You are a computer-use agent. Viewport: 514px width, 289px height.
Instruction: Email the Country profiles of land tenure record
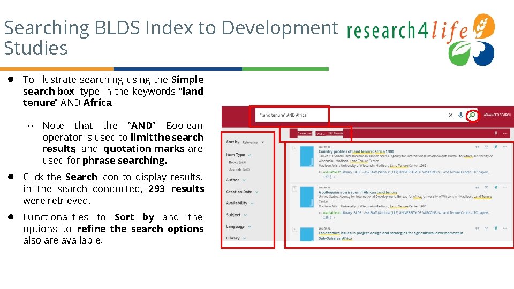487,147
